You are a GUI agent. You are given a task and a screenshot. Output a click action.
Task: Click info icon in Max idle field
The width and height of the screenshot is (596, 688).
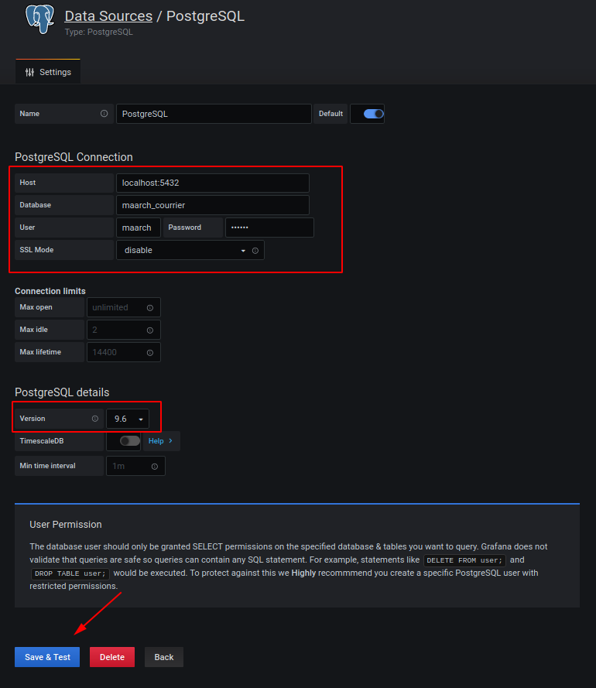point(149,330)
